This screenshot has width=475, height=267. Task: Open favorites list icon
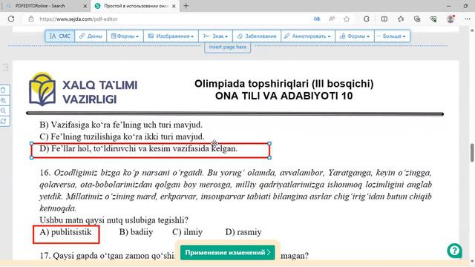(401, 19)
